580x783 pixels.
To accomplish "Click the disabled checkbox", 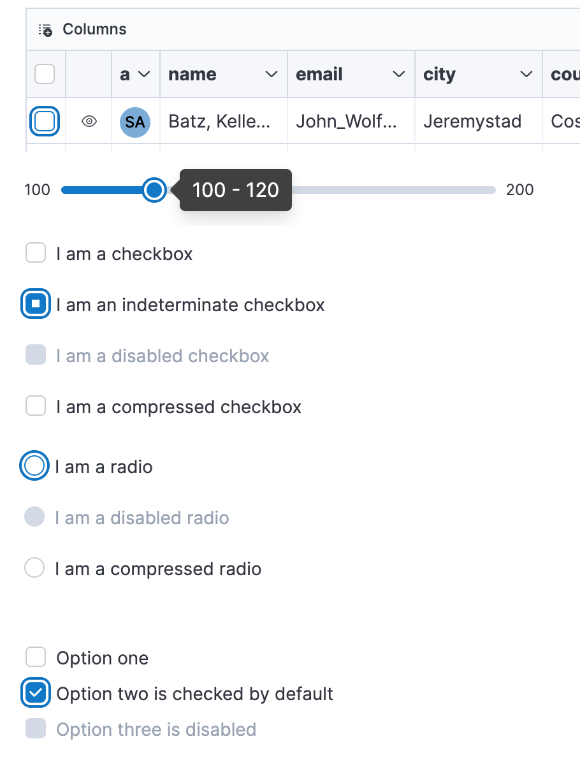I will point(36,355).
